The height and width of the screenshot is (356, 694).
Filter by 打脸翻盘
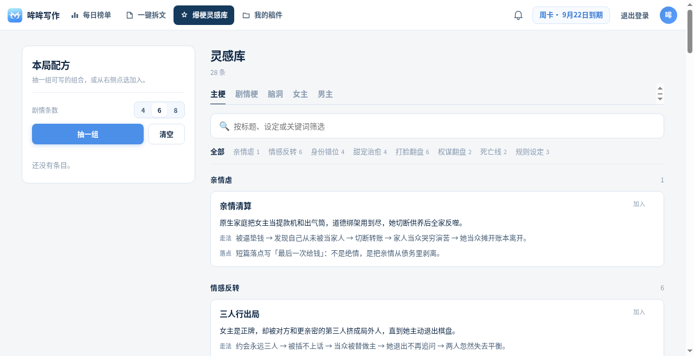(x=412, y=152)
